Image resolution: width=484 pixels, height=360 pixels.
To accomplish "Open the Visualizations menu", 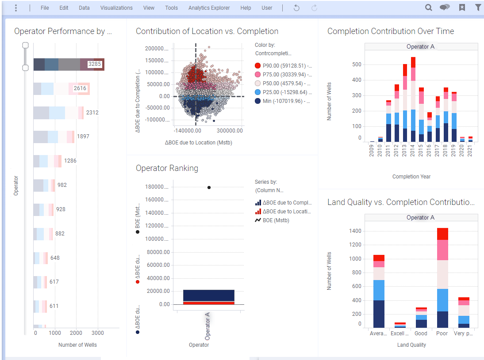I will click(116, 8).
